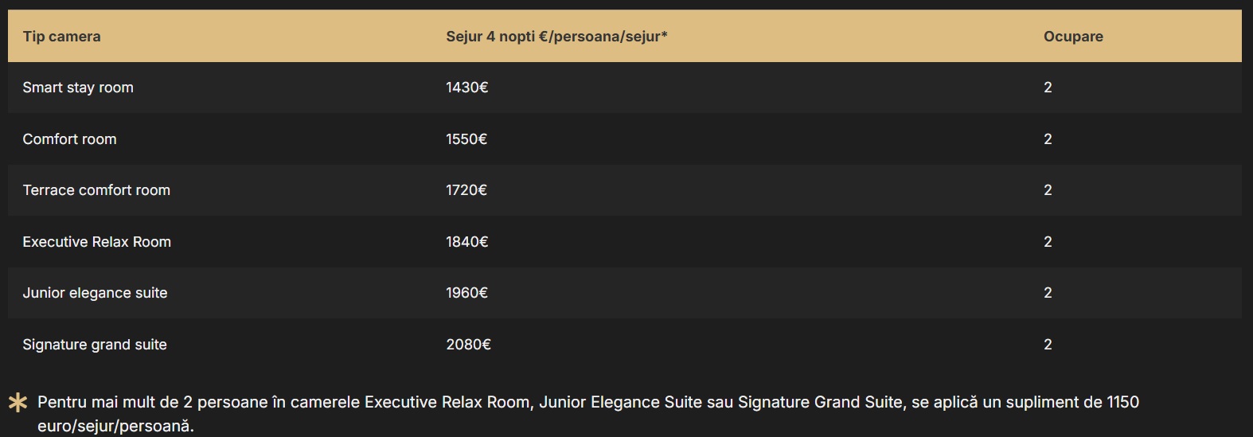Click the supplement note text below the table
The image size is (1253, 437).
[587, 403]
